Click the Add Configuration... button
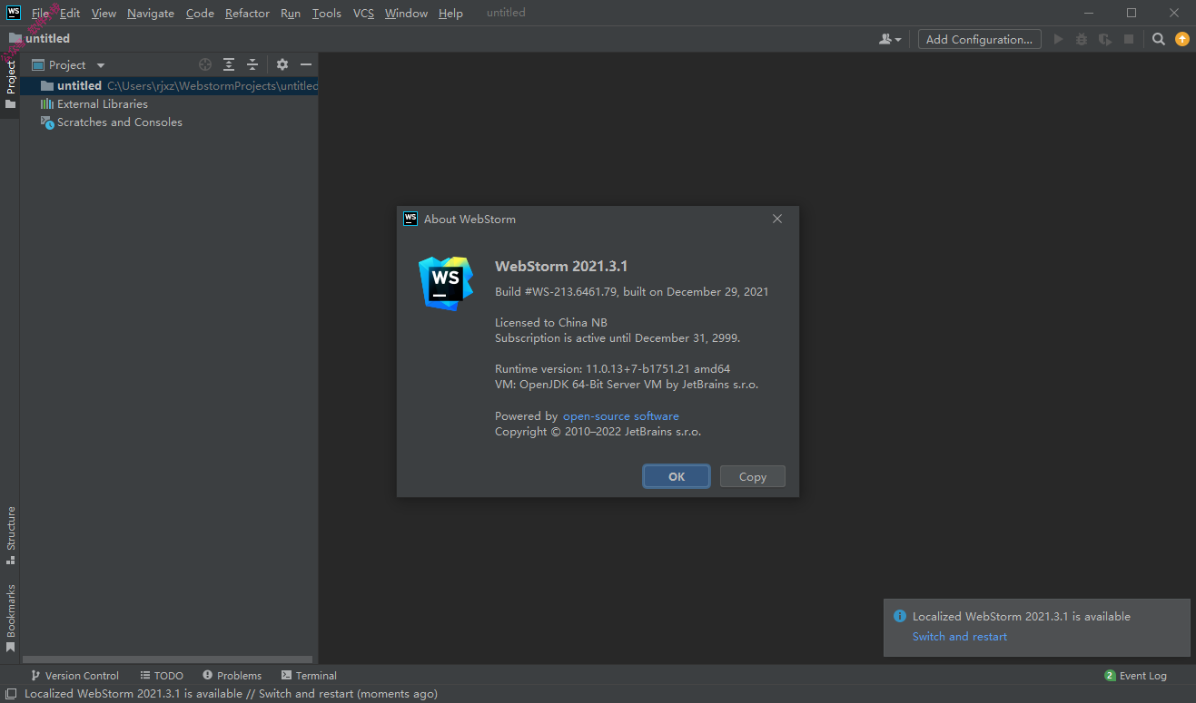The width and height of the screenshot is (1196, 703). click(979, 39)
